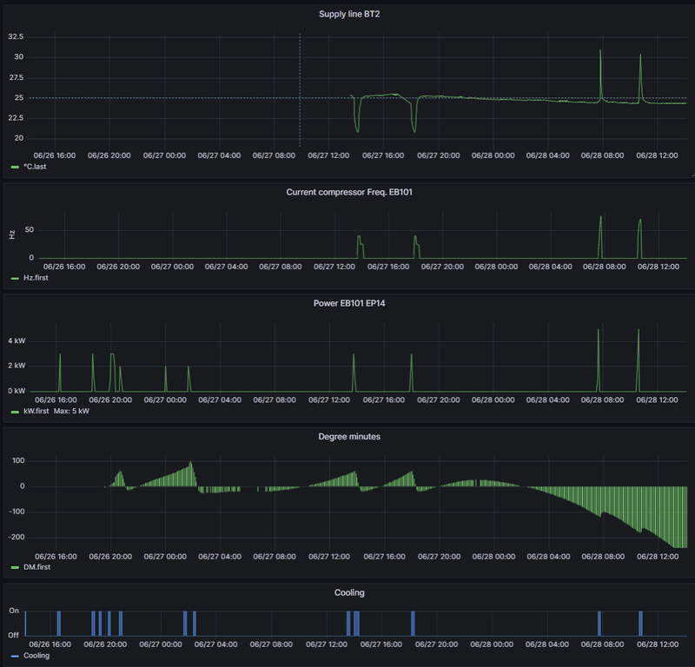The width and height of the screenshot is (695, 667).
Task: Click the green kW.first legend color swatch
Action: pos(15,412)
